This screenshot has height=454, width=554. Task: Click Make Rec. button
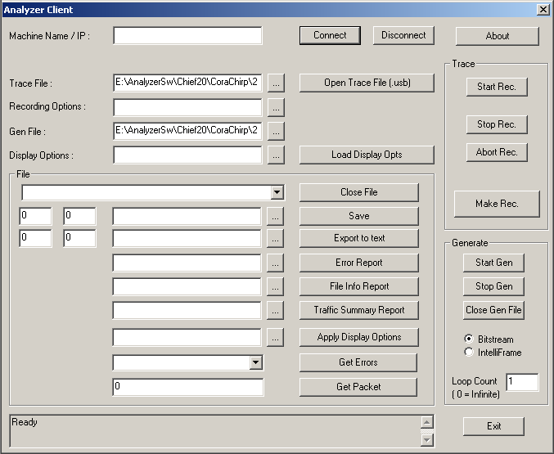(497, 204)
